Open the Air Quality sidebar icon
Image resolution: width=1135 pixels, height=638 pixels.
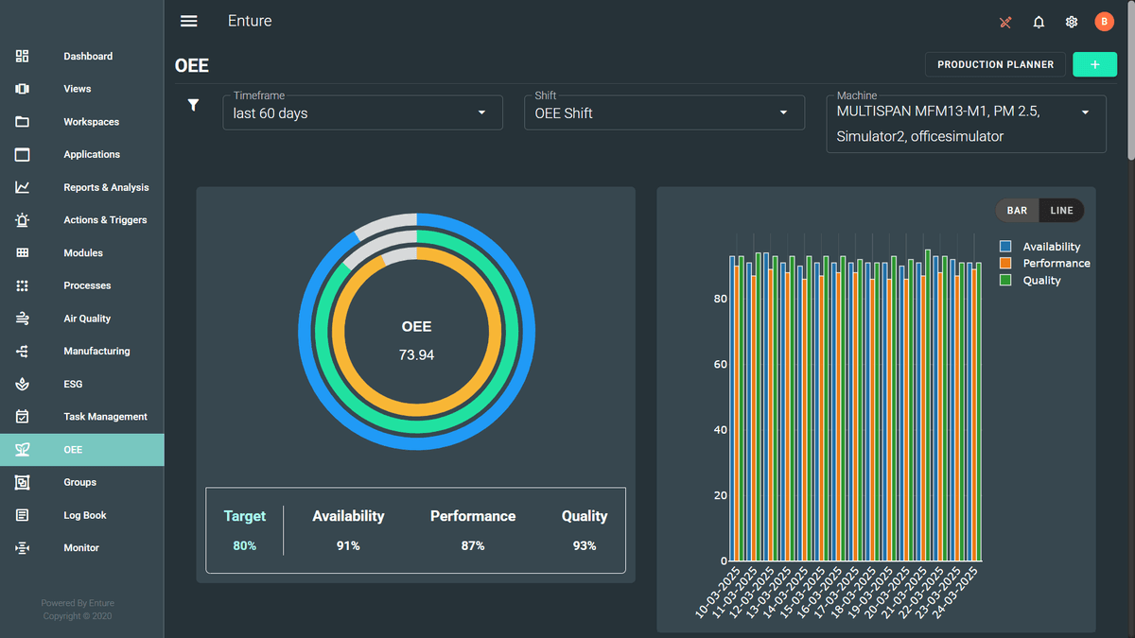point(22,319)
